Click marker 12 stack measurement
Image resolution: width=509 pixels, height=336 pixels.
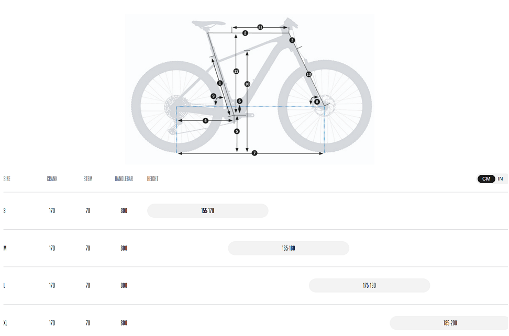[236, 71]
